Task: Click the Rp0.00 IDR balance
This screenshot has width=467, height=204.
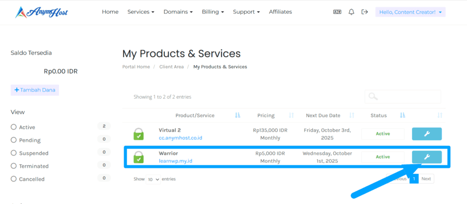Action: coord(61,71)
